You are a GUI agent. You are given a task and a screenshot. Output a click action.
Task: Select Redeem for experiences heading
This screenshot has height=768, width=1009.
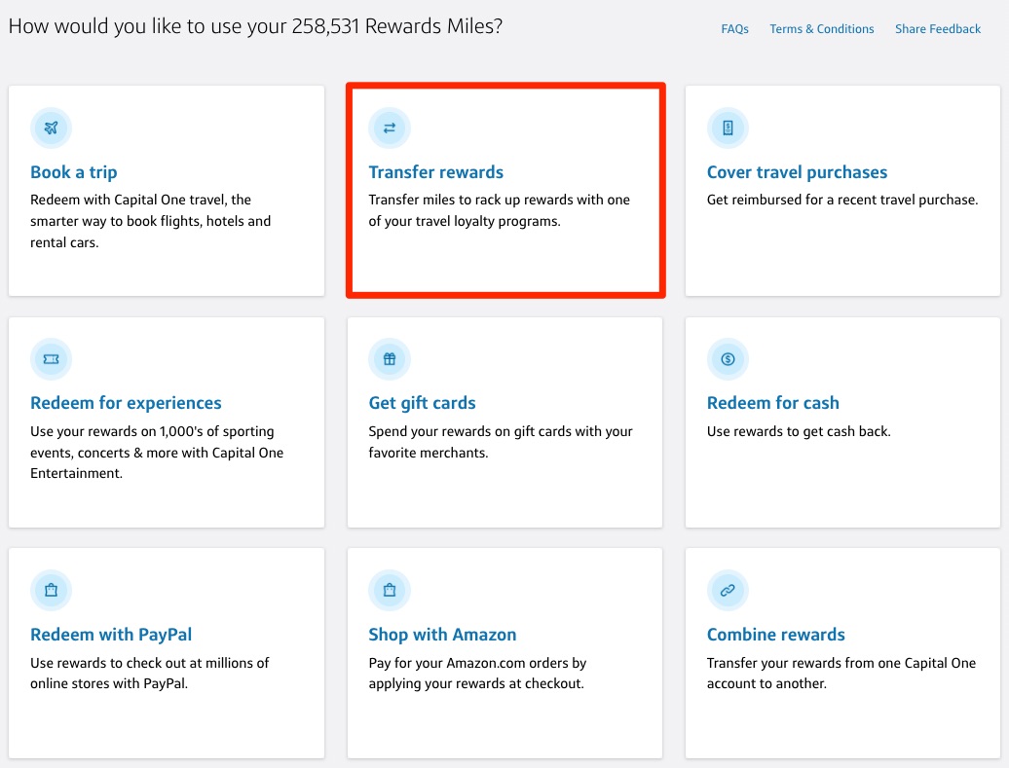click(126, 403)
